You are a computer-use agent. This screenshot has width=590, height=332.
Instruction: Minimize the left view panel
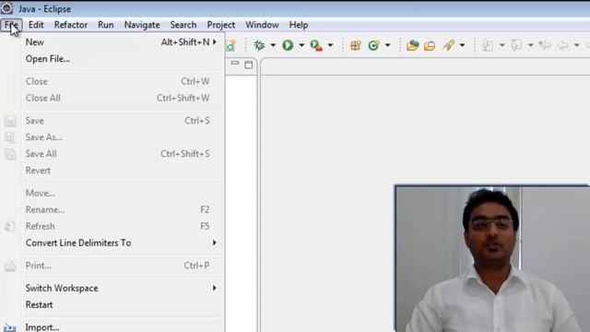[x=235, y=64]
